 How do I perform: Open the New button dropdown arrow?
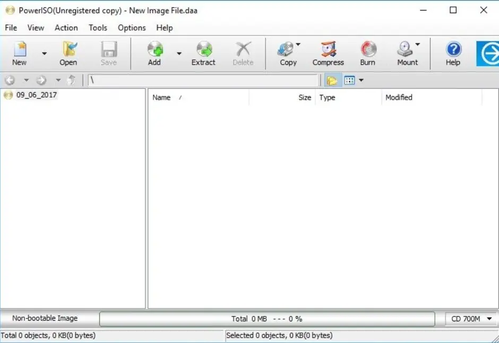(44, 53)
